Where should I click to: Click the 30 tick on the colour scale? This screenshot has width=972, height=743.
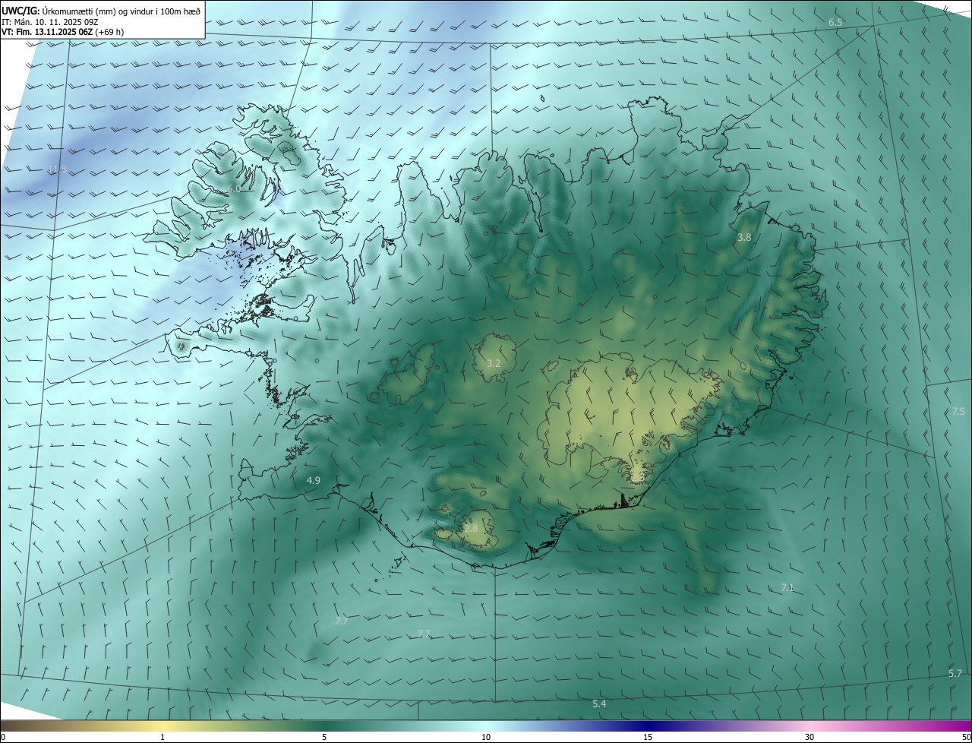(x=809, y=738)
